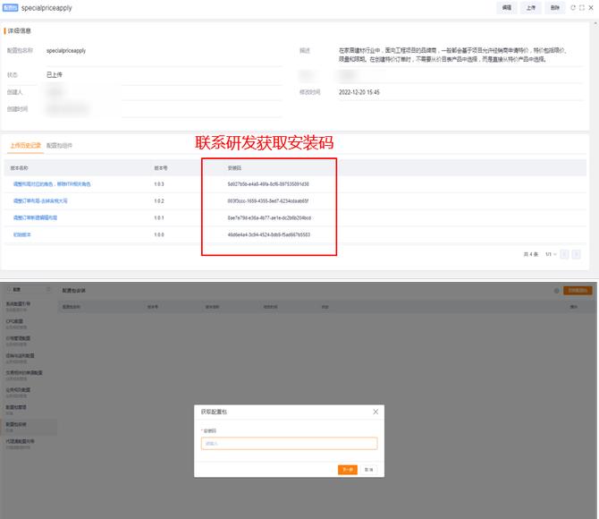Image resolution: width=599 pixels, height=519 pixels.
Task: Open the version 1.0.2 record link
Action: pos(48,200)
